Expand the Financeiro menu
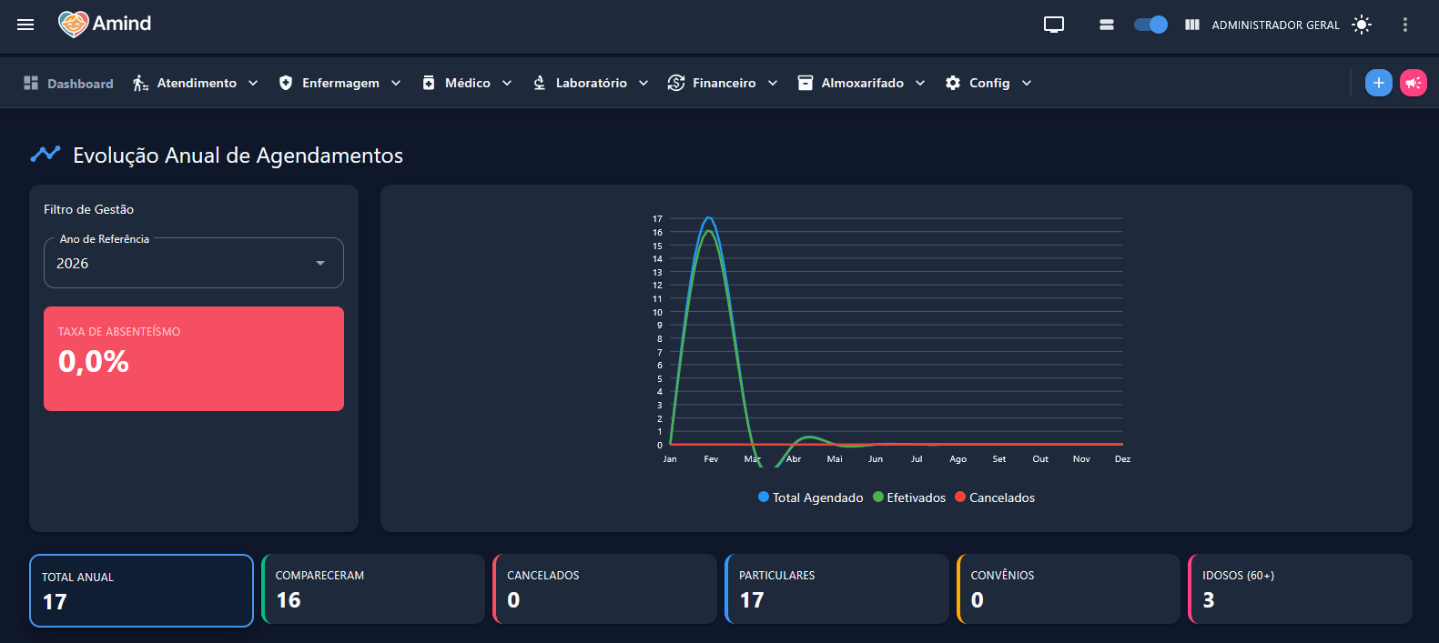The height and width of the screenshot is (643, 1439). [723, 83]
